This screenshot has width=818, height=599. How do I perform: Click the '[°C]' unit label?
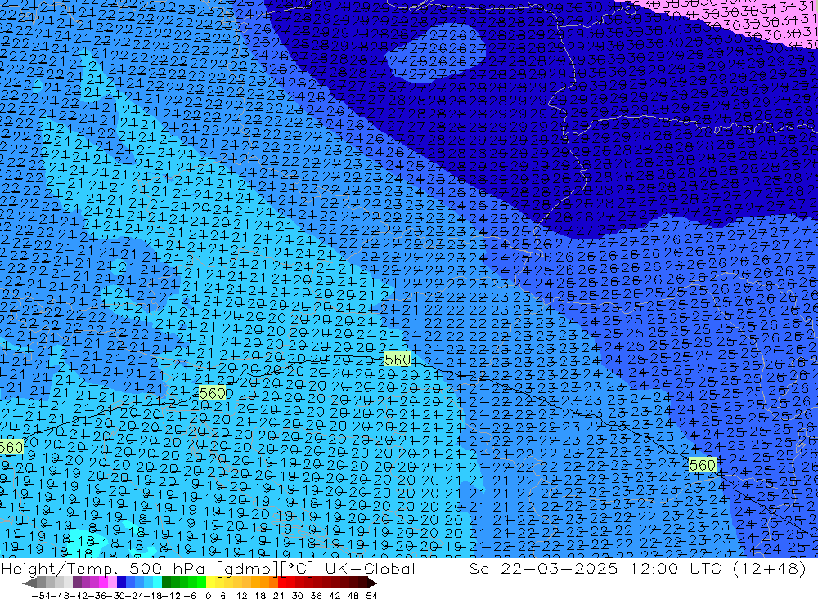pos(297,568)
